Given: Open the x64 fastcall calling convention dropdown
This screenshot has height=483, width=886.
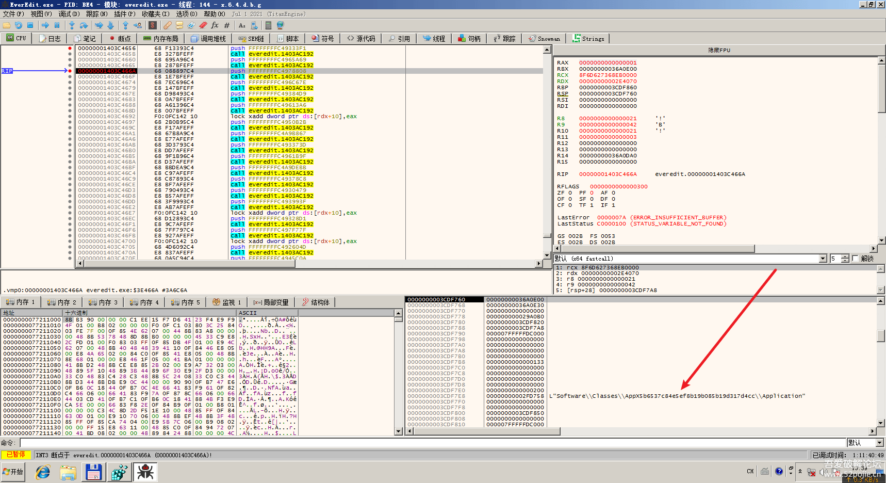Looking at the screenshot, I should 823,259.
